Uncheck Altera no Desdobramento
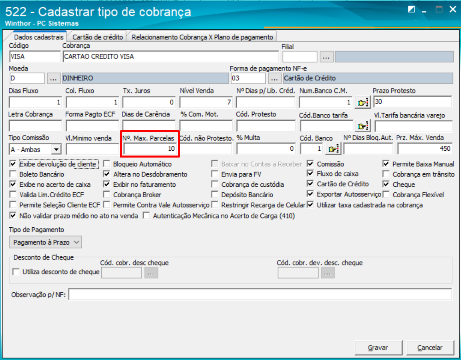Screen dimensions: 461x360 click(107, 174)
